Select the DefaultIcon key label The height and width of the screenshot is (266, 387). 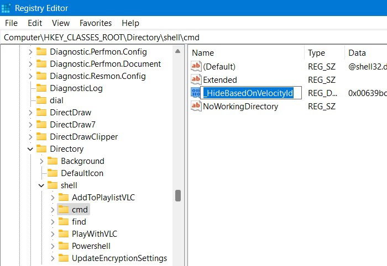(x=82, y=173)
